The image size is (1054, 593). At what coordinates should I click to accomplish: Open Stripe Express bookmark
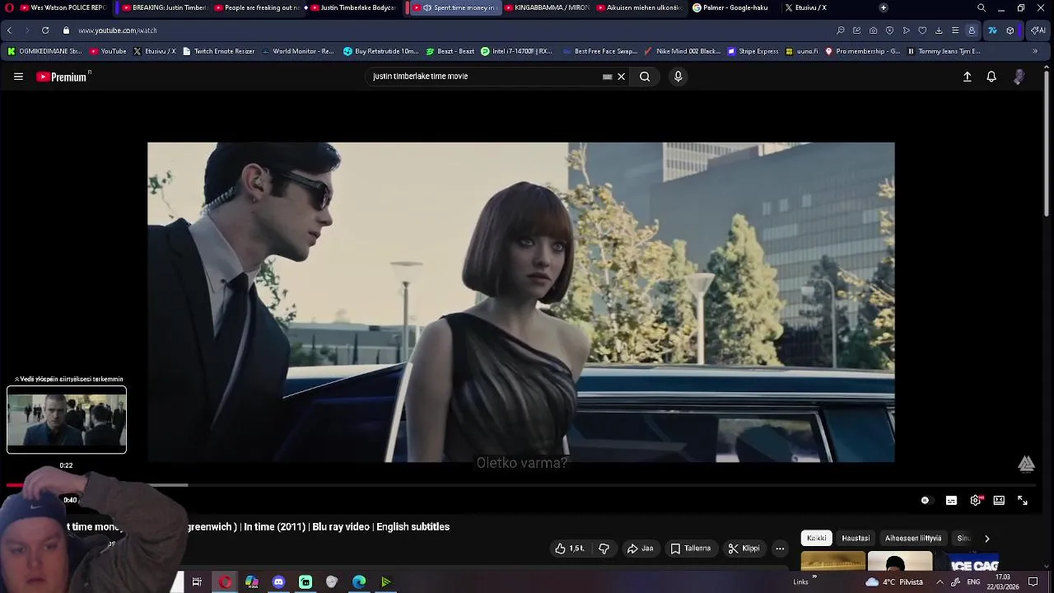753,51
